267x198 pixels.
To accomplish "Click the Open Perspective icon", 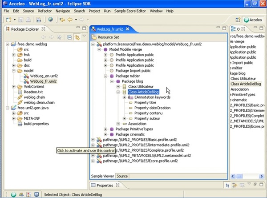I will pos(236,20).
